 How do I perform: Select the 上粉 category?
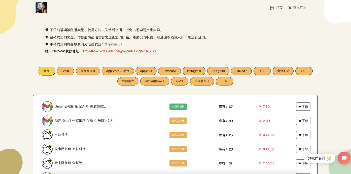[225, 81]
